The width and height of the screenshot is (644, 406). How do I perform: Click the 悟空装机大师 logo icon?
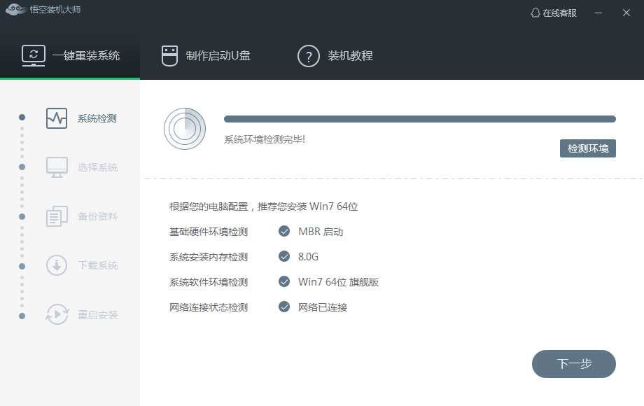[15, 10]
